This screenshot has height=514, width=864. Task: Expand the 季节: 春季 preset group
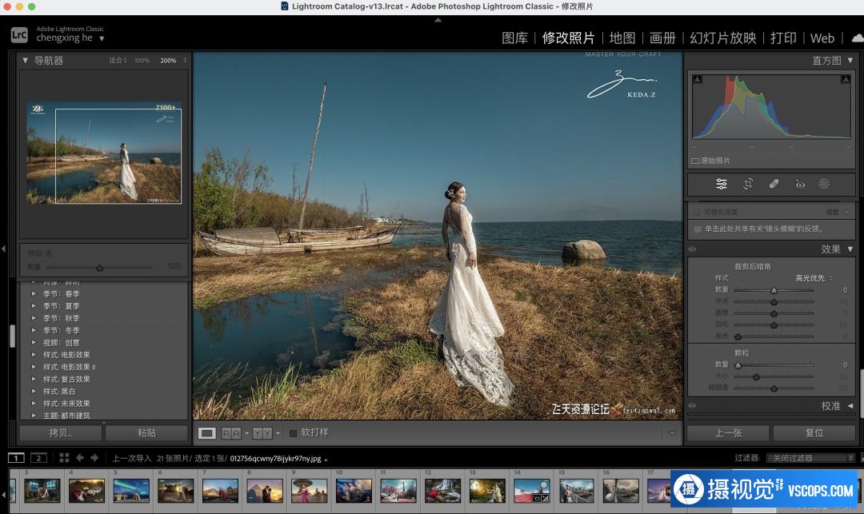pyautogui.click(x=34, y=294)
